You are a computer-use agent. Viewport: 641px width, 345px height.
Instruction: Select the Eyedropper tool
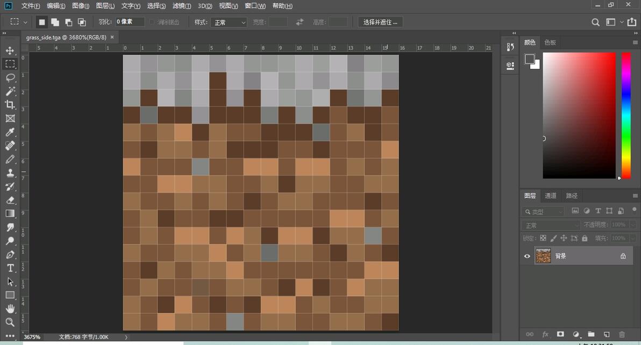pos(10,132)
